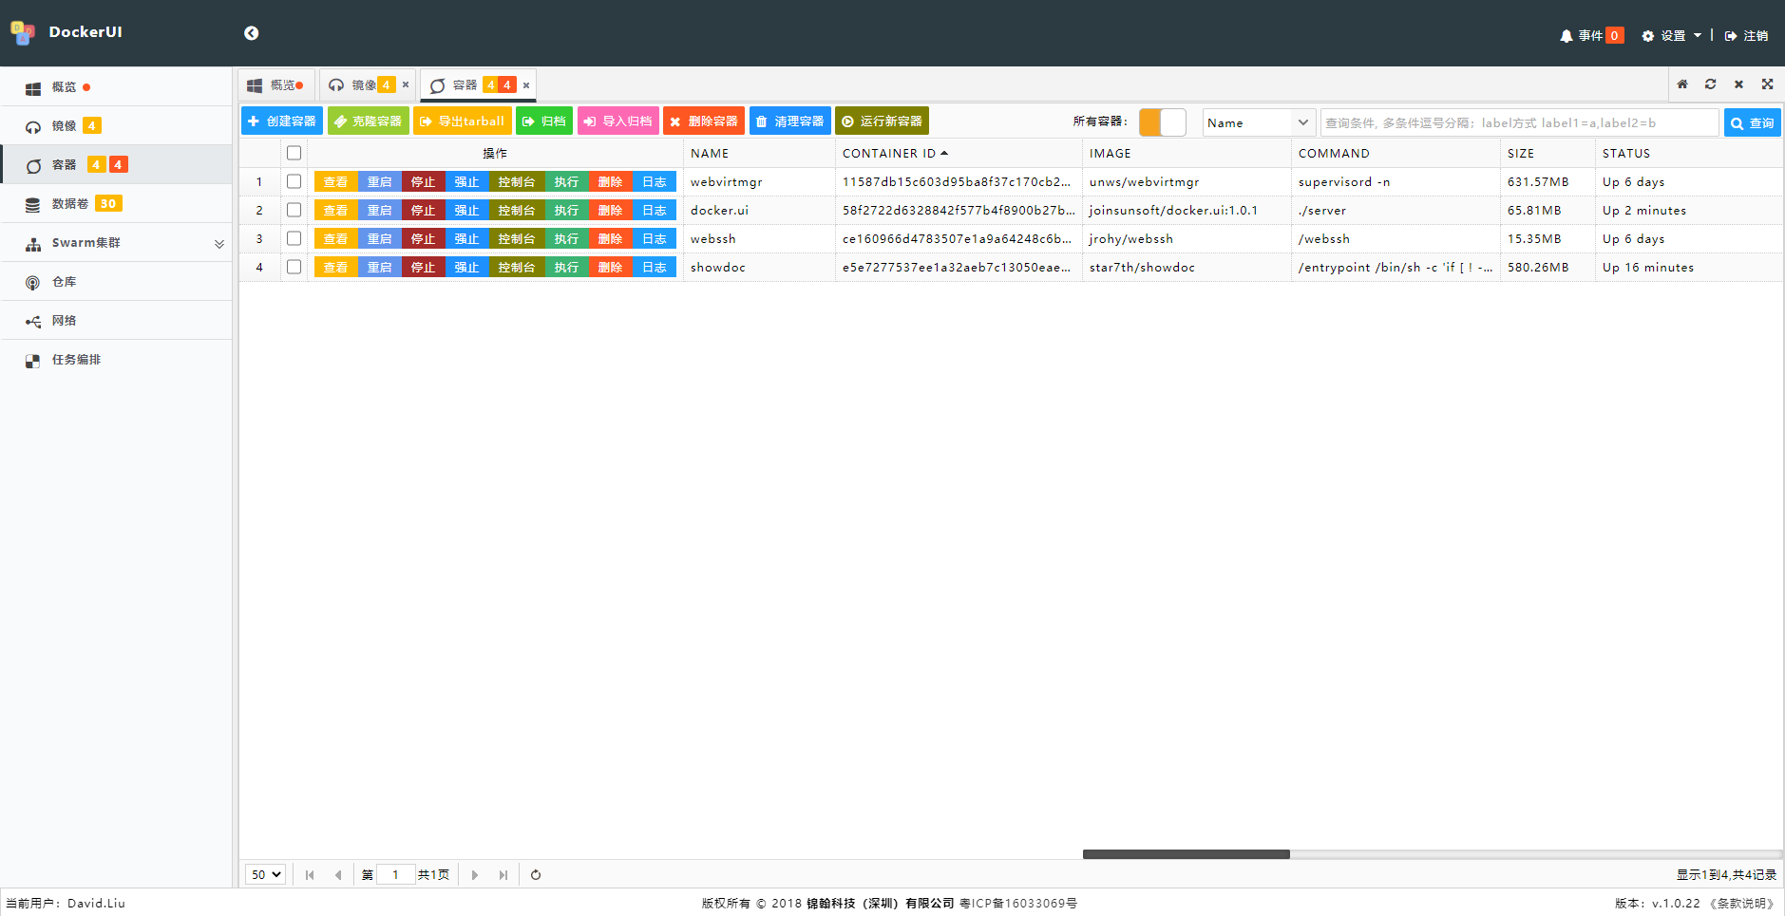Viewport: 1785px width, 916px height.
Task: Click the SIZE column header
Action: (x=1547, y=153)
